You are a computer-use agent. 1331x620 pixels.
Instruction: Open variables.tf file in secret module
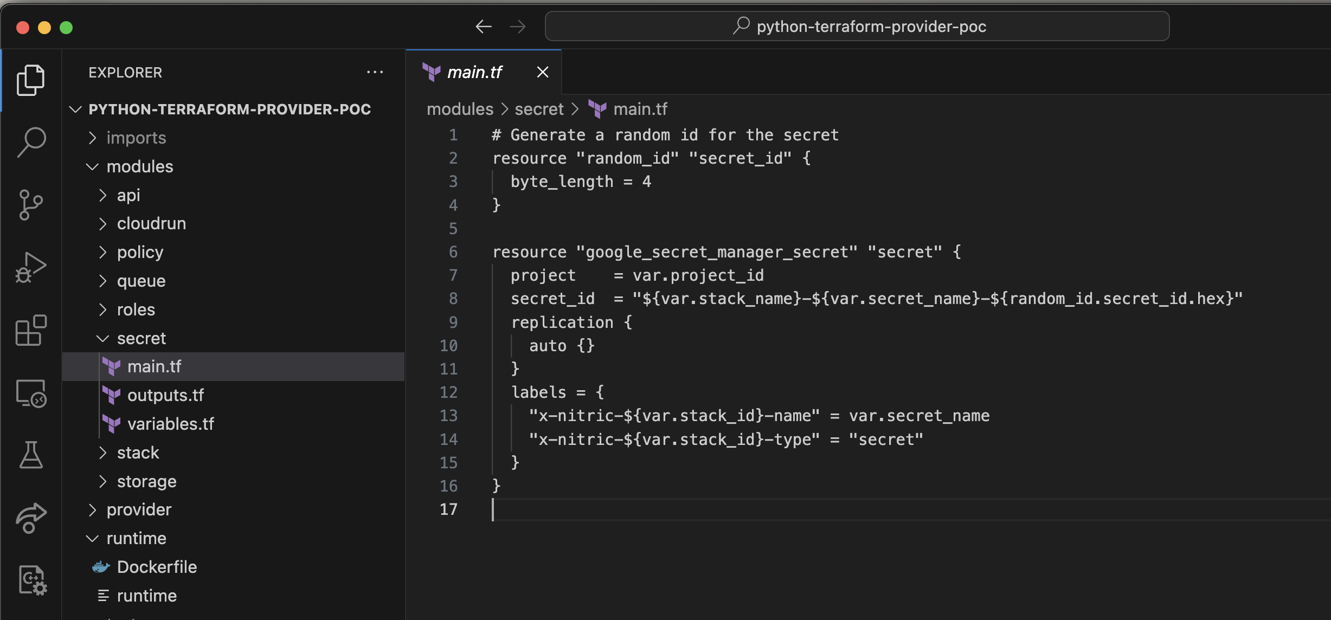[170, 422]
